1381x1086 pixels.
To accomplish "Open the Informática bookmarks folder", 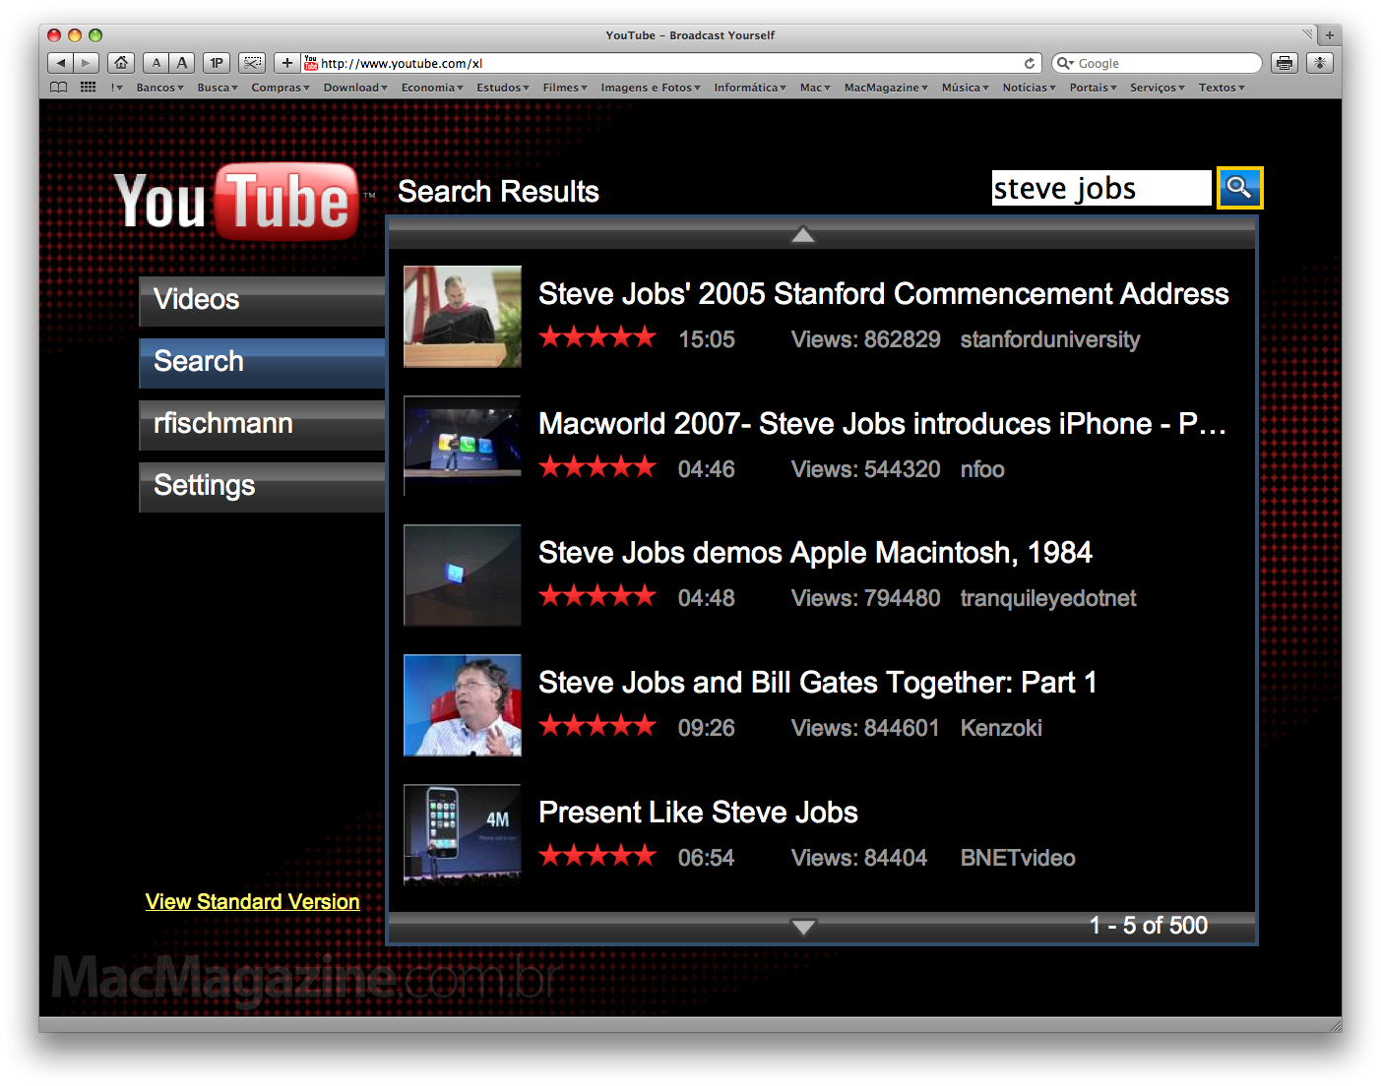I will [750, 88].
